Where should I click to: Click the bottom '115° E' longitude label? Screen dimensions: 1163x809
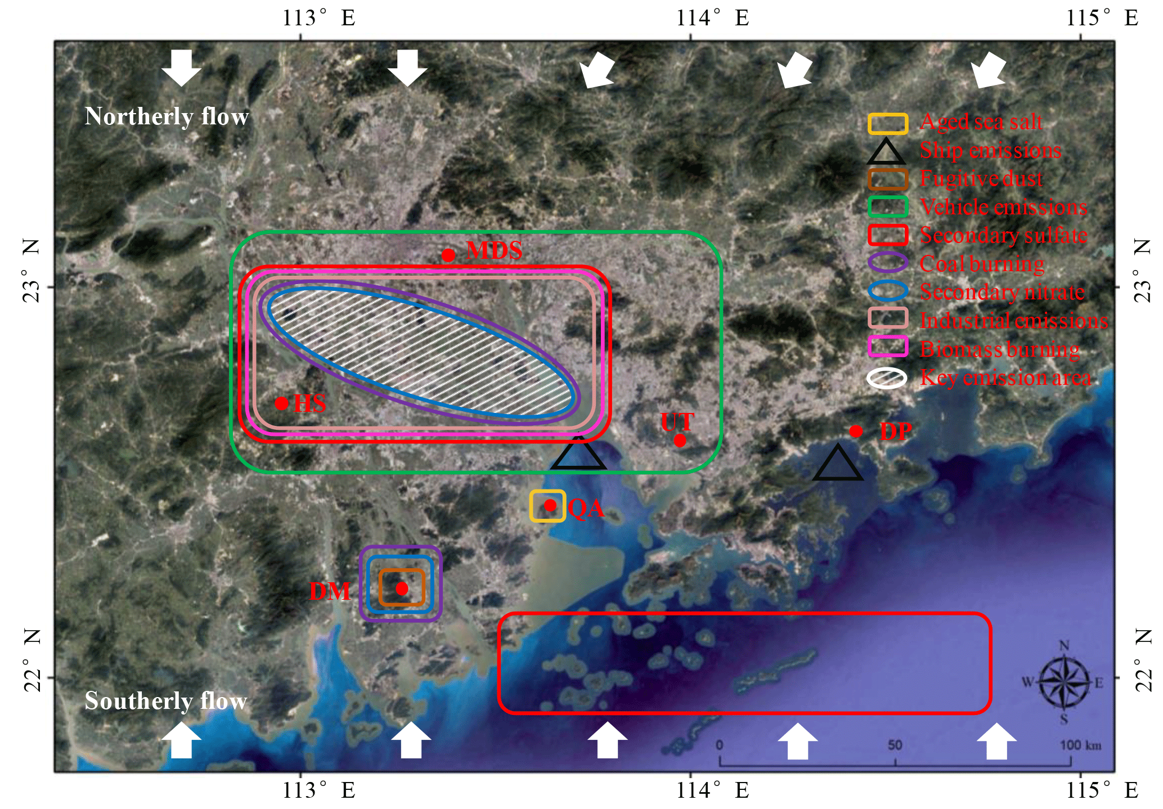1102,790
